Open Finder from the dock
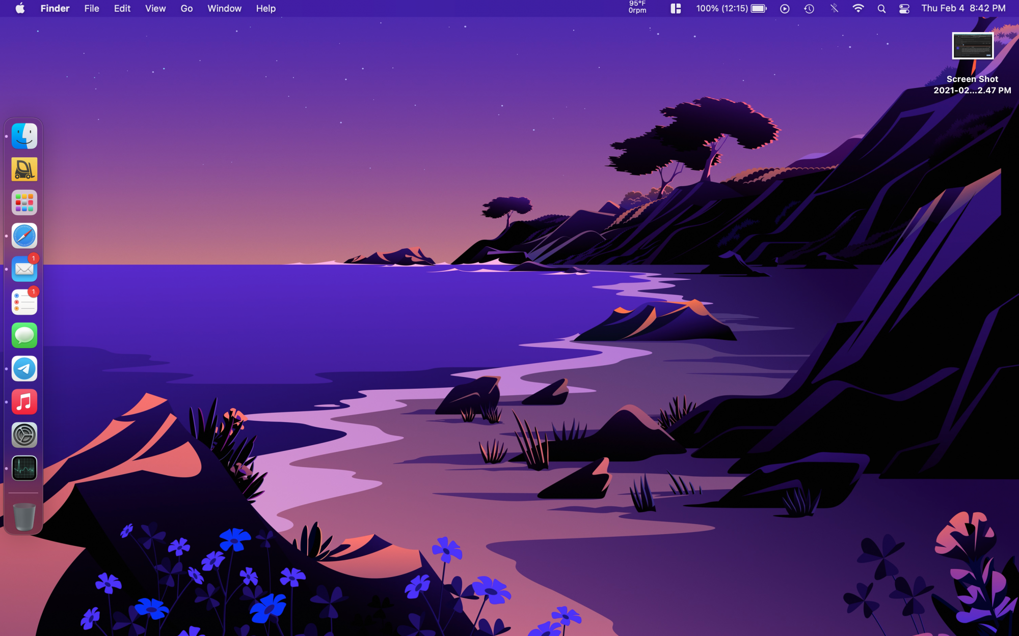 click(x=24, y=136)
